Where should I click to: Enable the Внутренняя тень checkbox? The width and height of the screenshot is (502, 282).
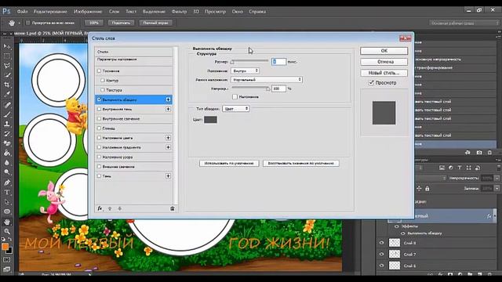(100, 109)
